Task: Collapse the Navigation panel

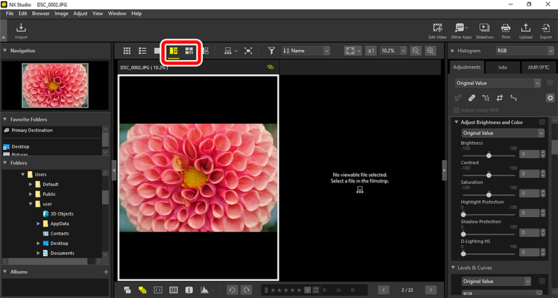Action: (x=5, y=51)
